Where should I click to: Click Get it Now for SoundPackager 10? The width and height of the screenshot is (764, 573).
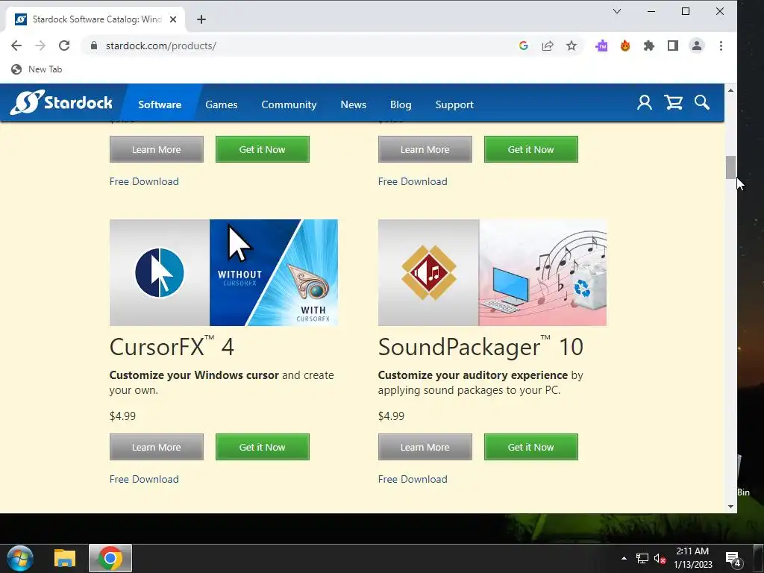coord(531,447)
